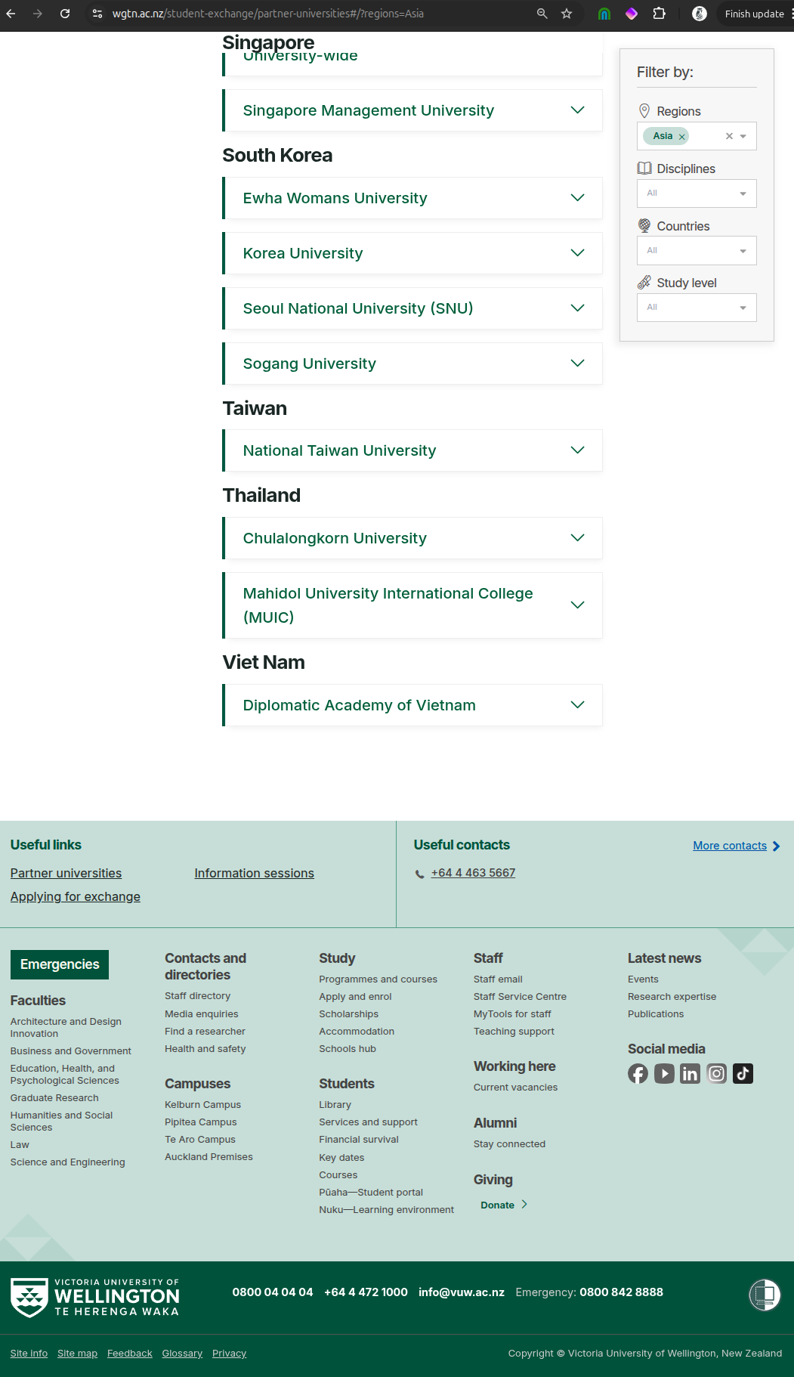
Task: Click the round badge icon in footer
Action: (765, 1295)
